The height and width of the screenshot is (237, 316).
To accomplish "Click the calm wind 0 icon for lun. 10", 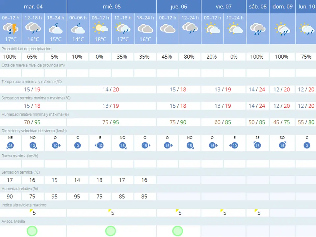I will pos(307,145).
